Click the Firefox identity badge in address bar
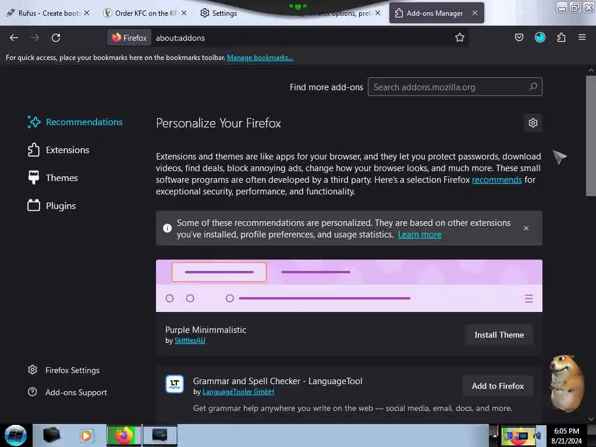 [x=129, y=38]
